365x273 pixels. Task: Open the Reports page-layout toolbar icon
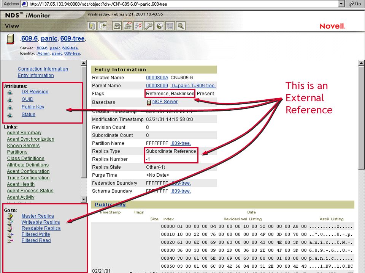[x=170, y=26]
